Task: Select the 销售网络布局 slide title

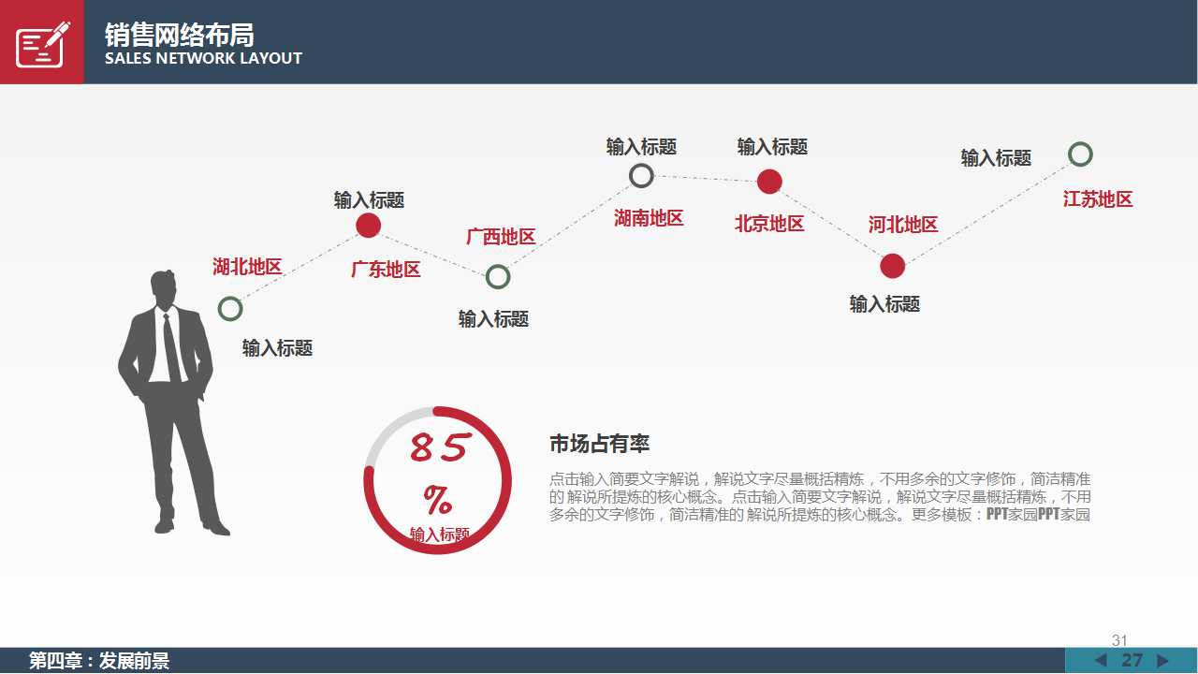Action: [179, 35]
